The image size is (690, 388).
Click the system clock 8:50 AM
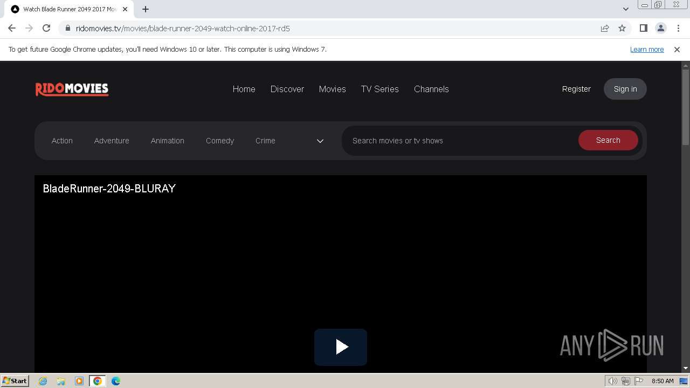[x=663, y=381]
